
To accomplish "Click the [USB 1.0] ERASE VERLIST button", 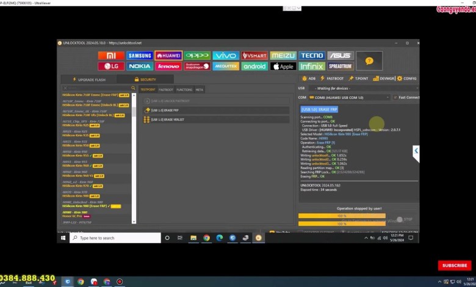I will [216, 120].
